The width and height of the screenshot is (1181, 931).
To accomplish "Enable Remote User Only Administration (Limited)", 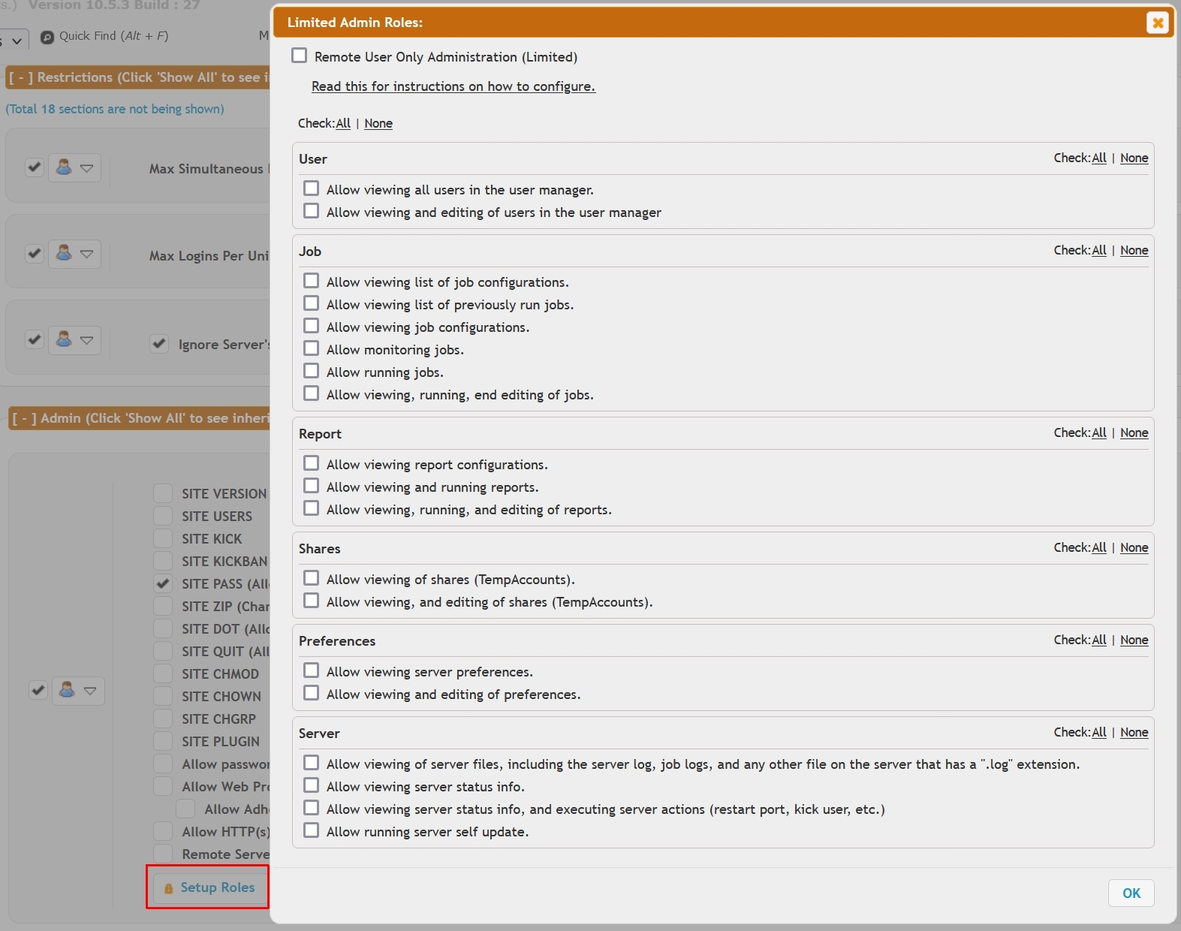I will [x=300, y=56].
